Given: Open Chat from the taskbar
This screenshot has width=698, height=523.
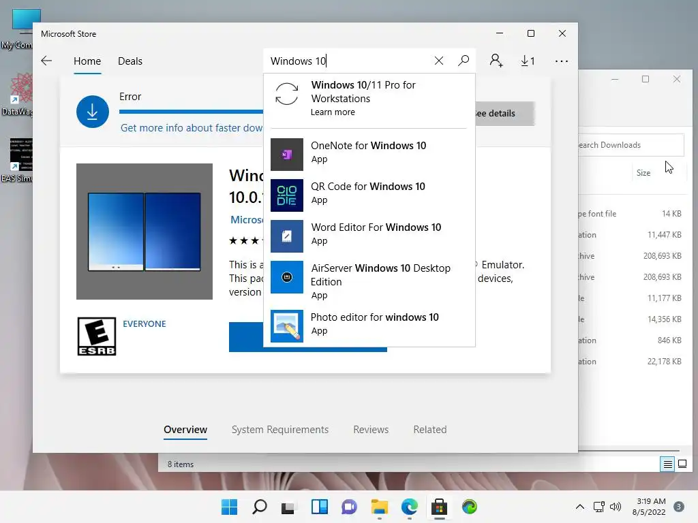Looking at the screenshot, I should tap(350, 507).
